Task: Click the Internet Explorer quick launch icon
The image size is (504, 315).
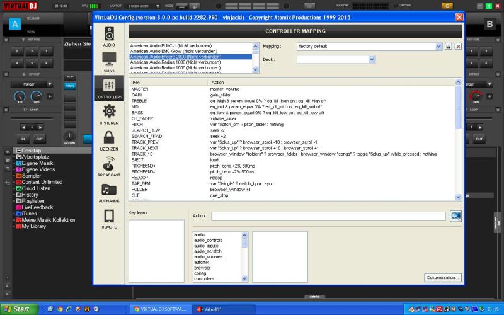Action: coord(69,309)
